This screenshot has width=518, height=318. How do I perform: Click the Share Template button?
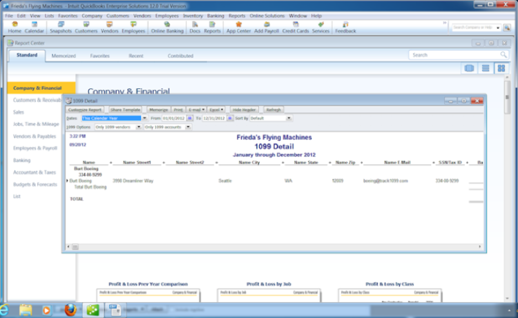(126, 110)
